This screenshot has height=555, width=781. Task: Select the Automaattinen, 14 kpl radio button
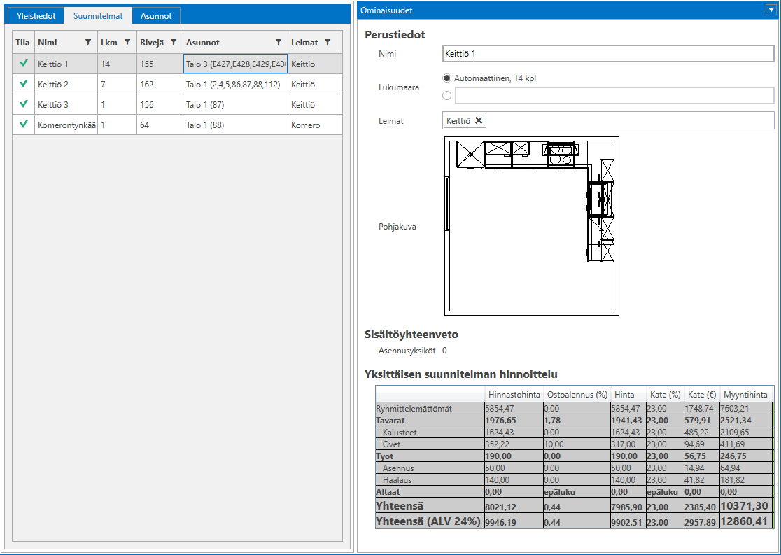pos(446,78)
